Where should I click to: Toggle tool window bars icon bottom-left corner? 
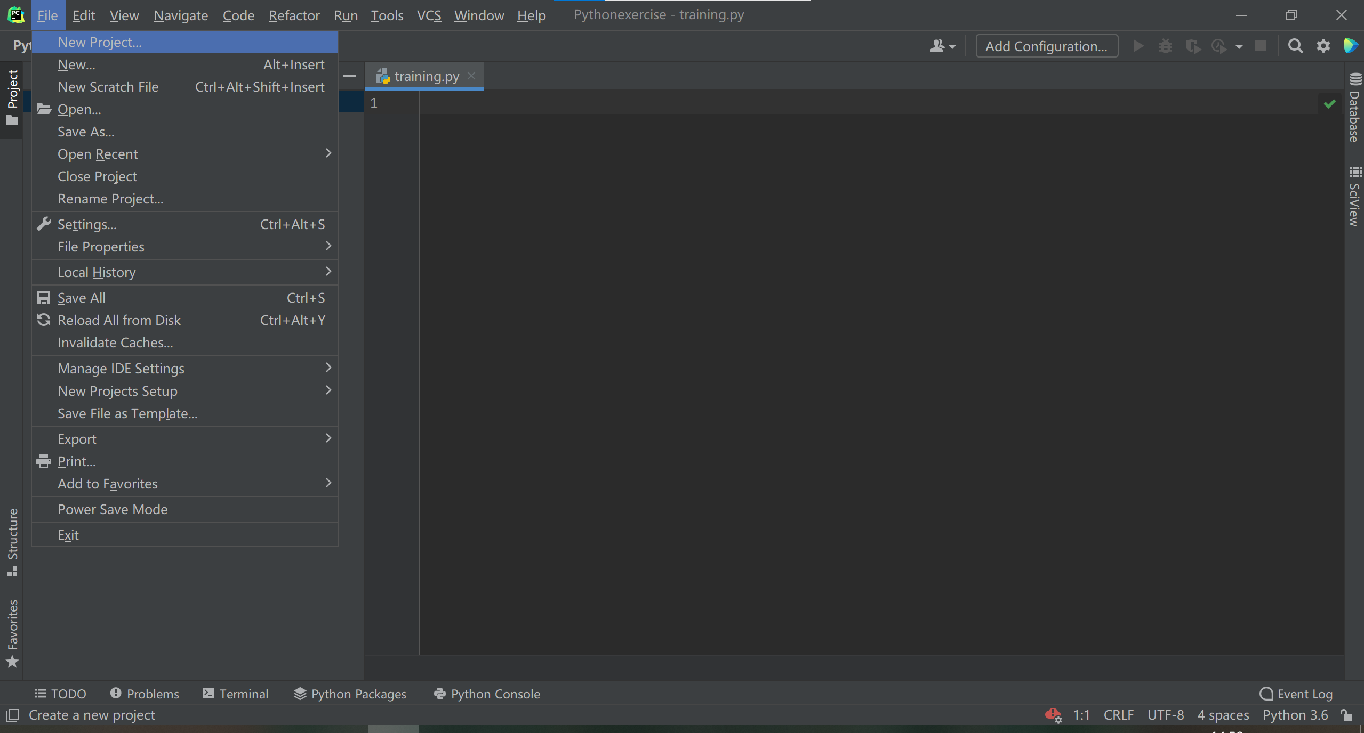tap(13, 715)
